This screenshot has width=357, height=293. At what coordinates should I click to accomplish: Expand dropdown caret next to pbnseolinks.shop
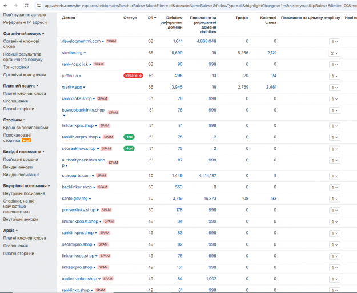click(98, 210)
